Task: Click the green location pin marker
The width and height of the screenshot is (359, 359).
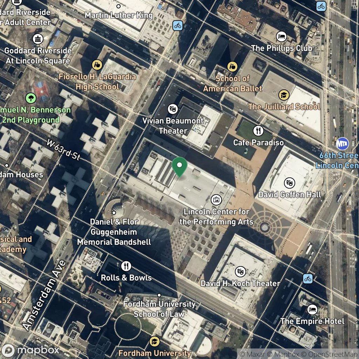Action: 179,167
